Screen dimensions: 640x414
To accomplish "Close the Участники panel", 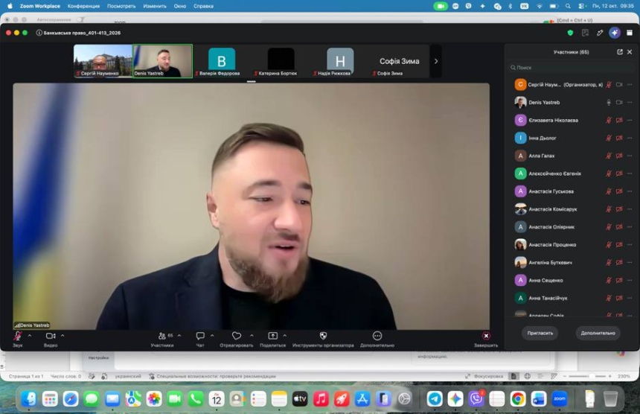I will pyautogui.click(x=630, y=52).
